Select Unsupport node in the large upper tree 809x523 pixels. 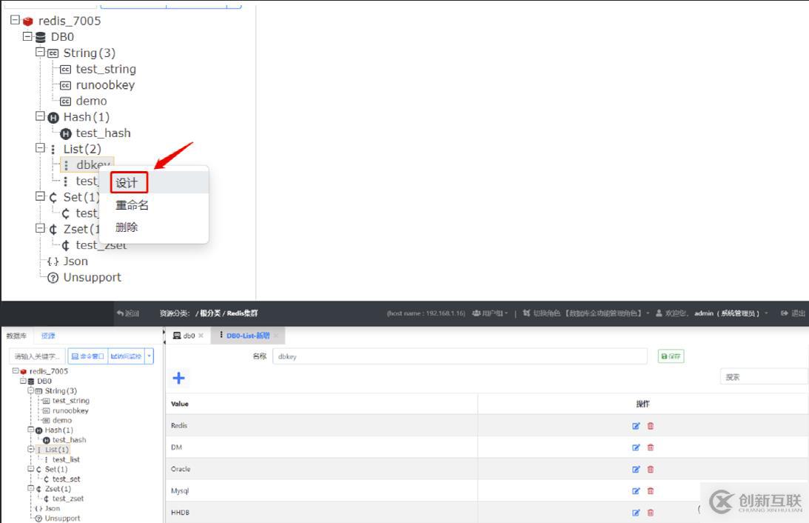click(x=92, y=277)
